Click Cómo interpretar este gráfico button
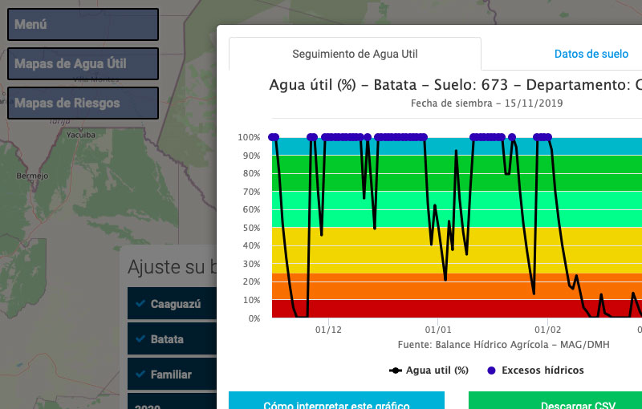Image resolution: width=642 pixels, height=409 pixels. click(x=336, y=401)
